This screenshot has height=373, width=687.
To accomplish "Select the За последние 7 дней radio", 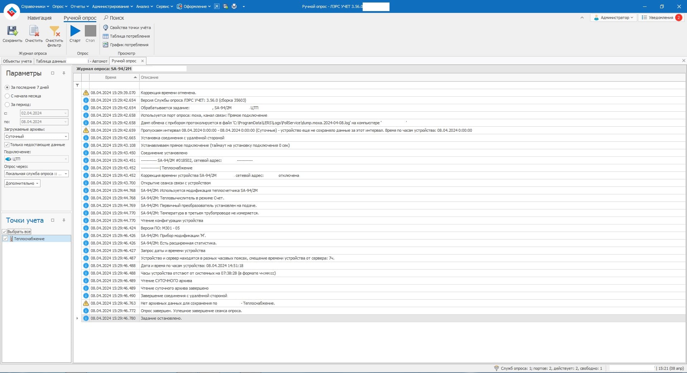I will (x=7, y=87).
